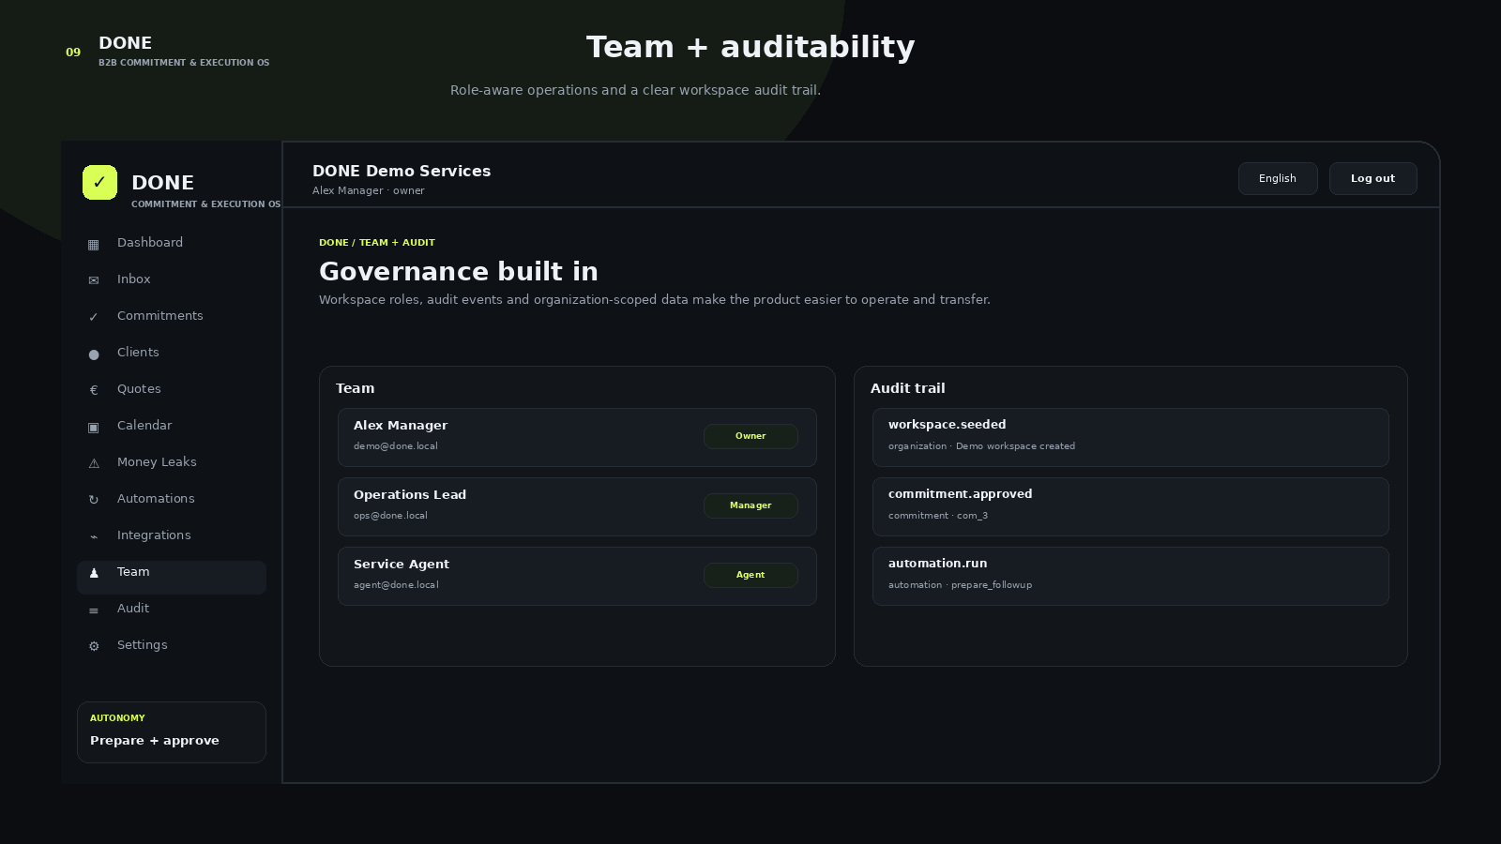
Task: Click the Log out button
Action: pos(1372,178)
